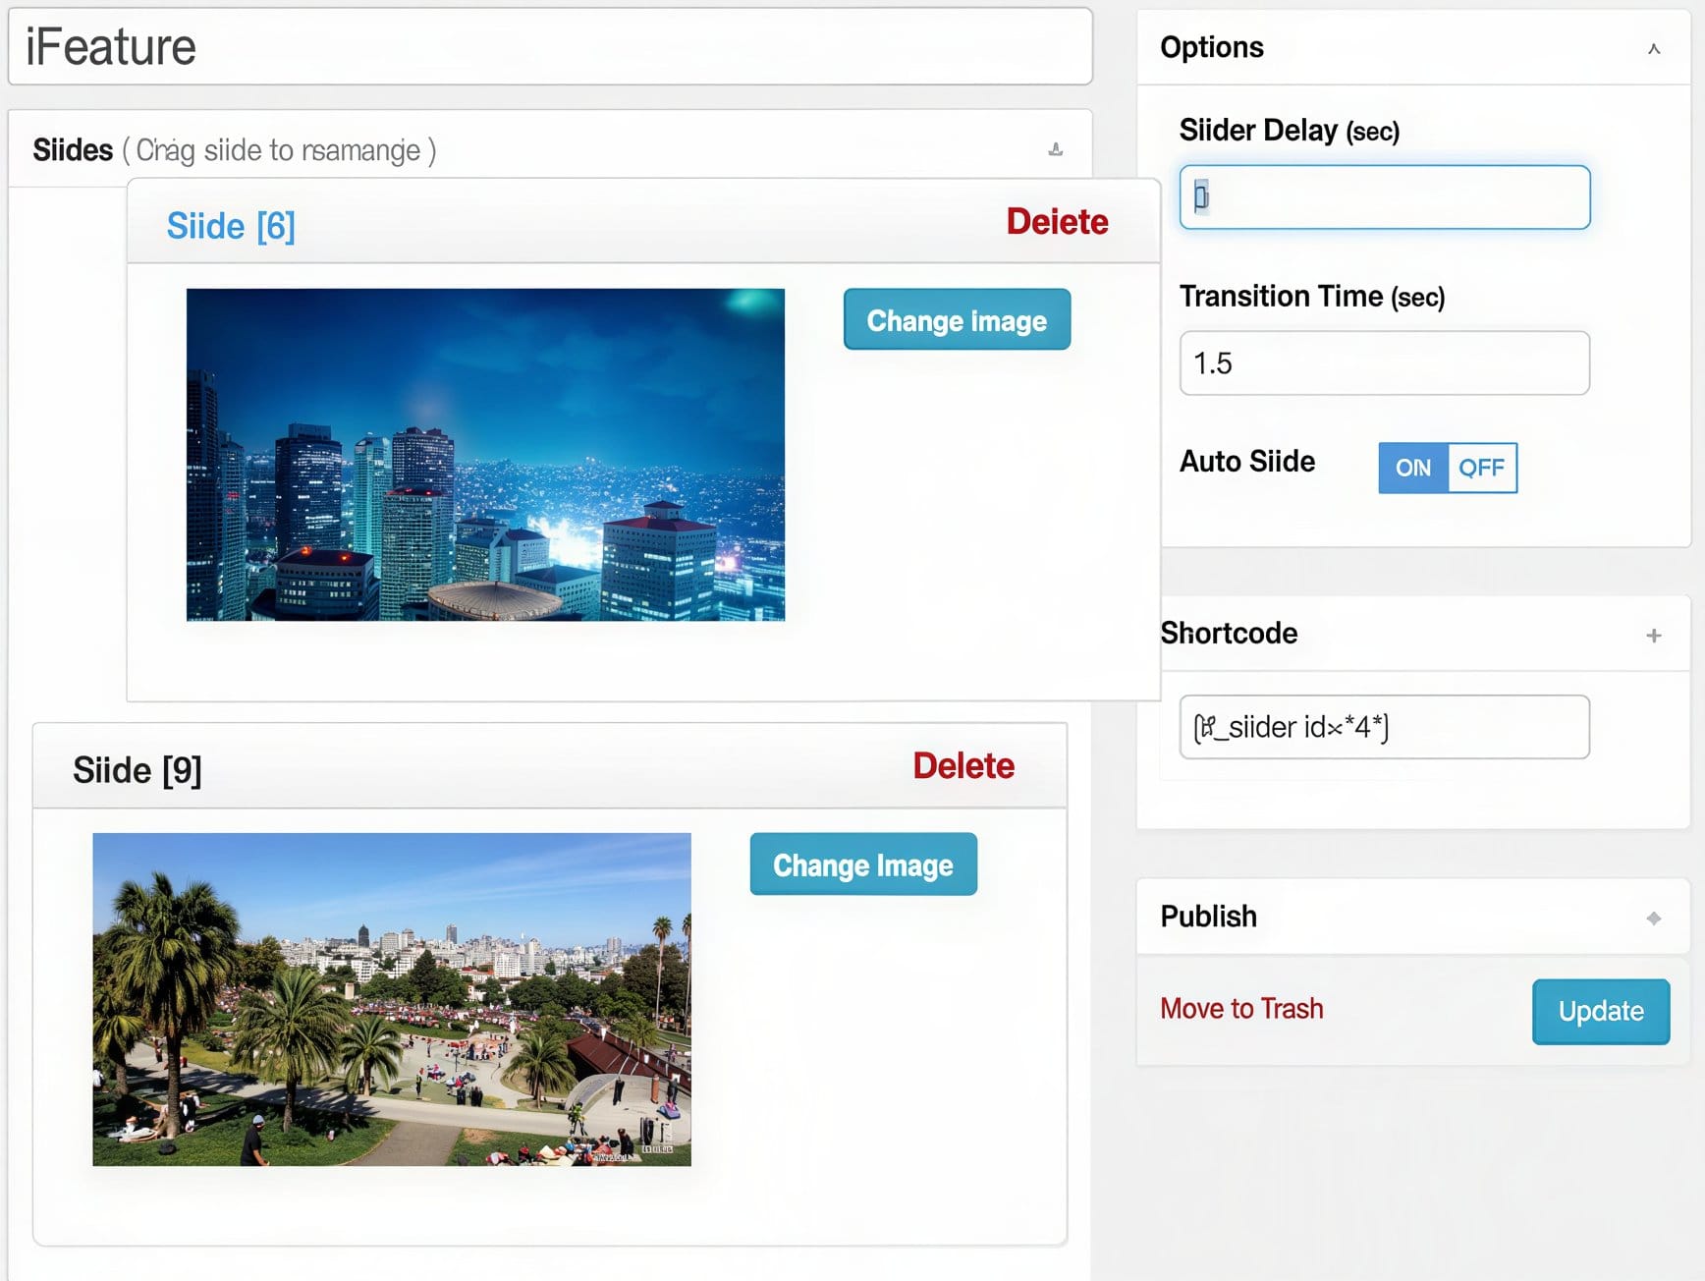Select the park with palm trees thumbnail
This screenshot has width=1705, height=1281.
392,999
